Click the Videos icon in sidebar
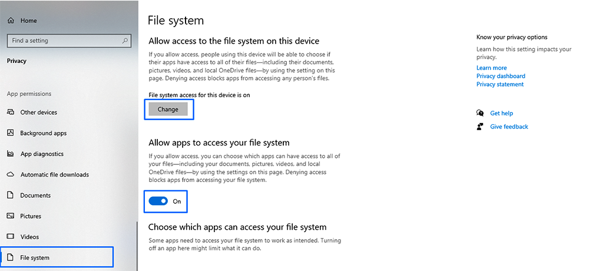Screen dimensions: 589x271 point(11,236)
